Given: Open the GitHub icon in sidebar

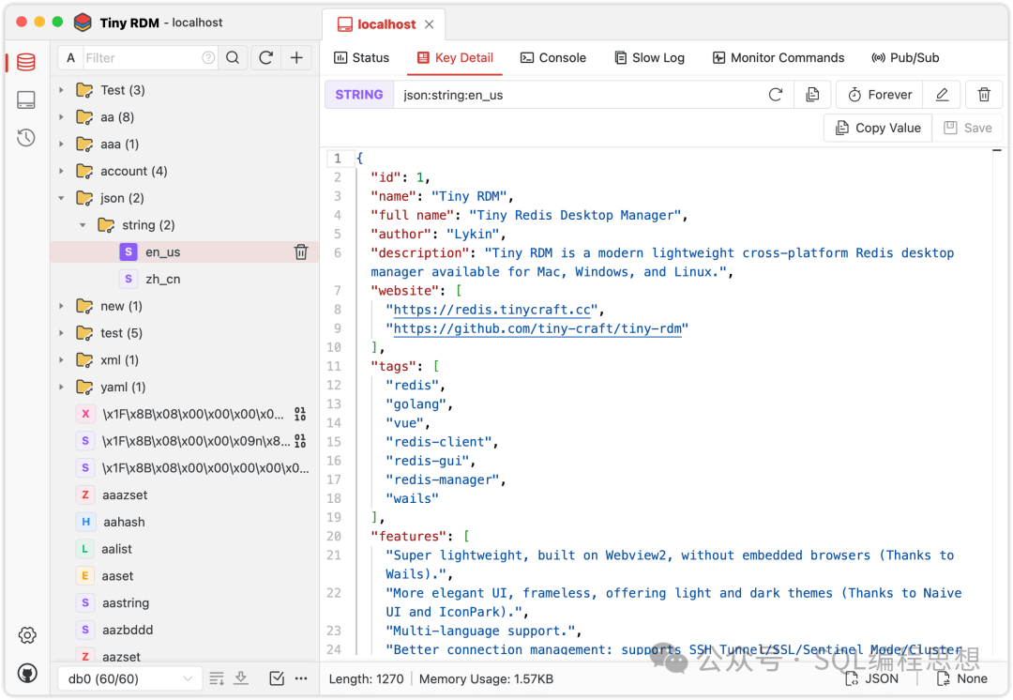Looking at the screenshot, I should (27, 674).
